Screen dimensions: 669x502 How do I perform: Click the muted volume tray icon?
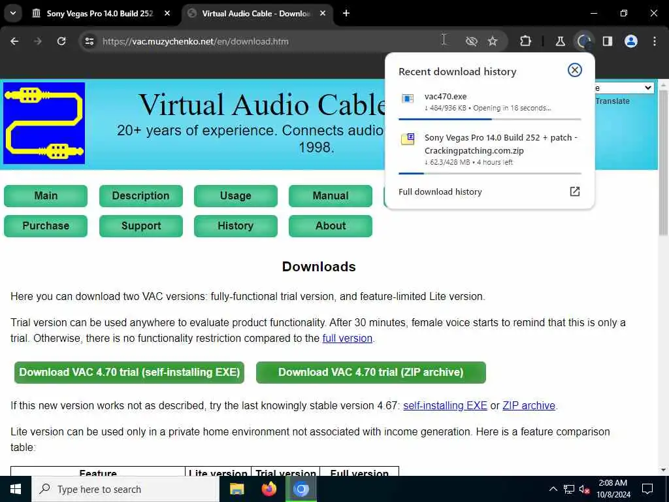[x=585, y=489]
